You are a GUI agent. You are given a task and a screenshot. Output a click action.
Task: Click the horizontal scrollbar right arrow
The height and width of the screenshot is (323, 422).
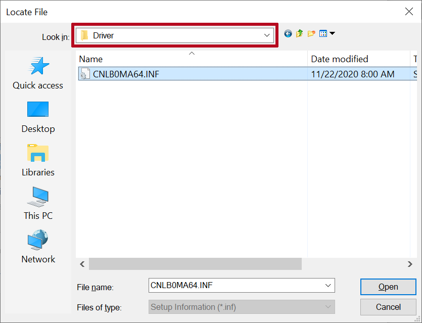coord(410,264)
